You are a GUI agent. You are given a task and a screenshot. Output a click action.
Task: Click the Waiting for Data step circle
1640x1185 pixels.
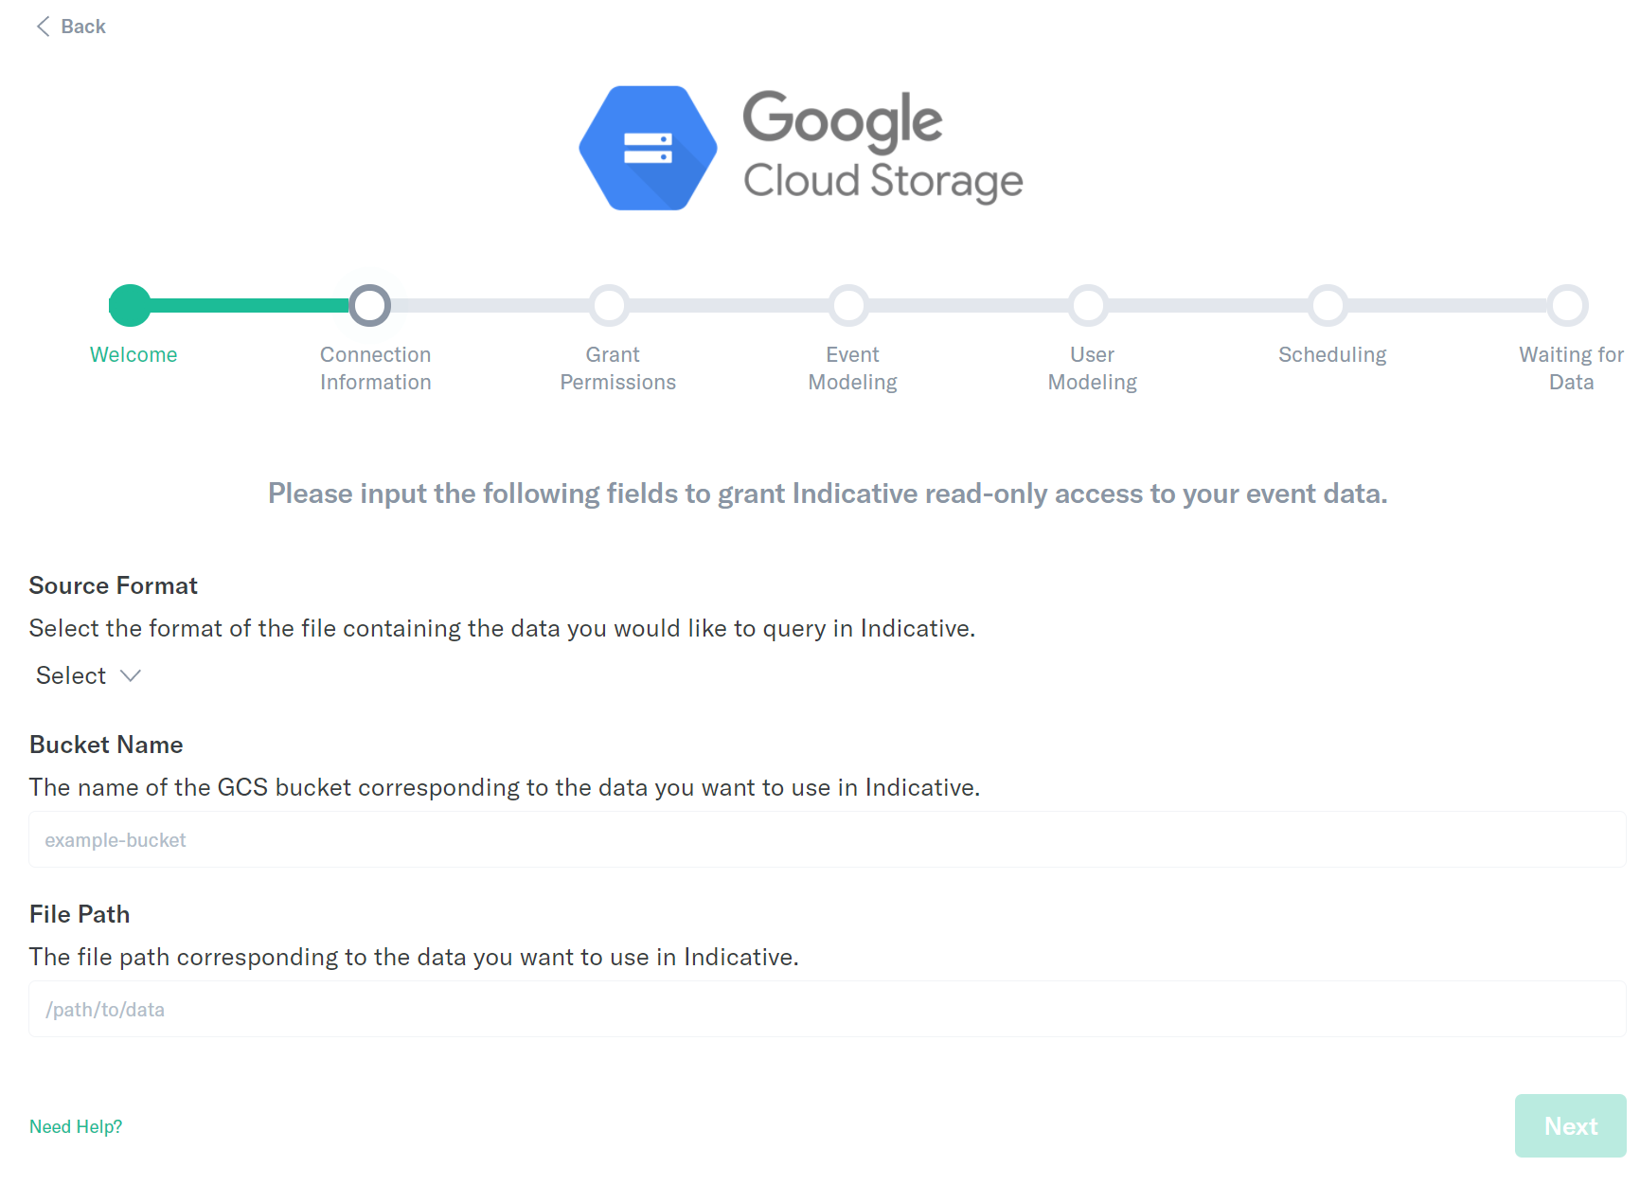pyautogui.click(x=1568, y=305)
